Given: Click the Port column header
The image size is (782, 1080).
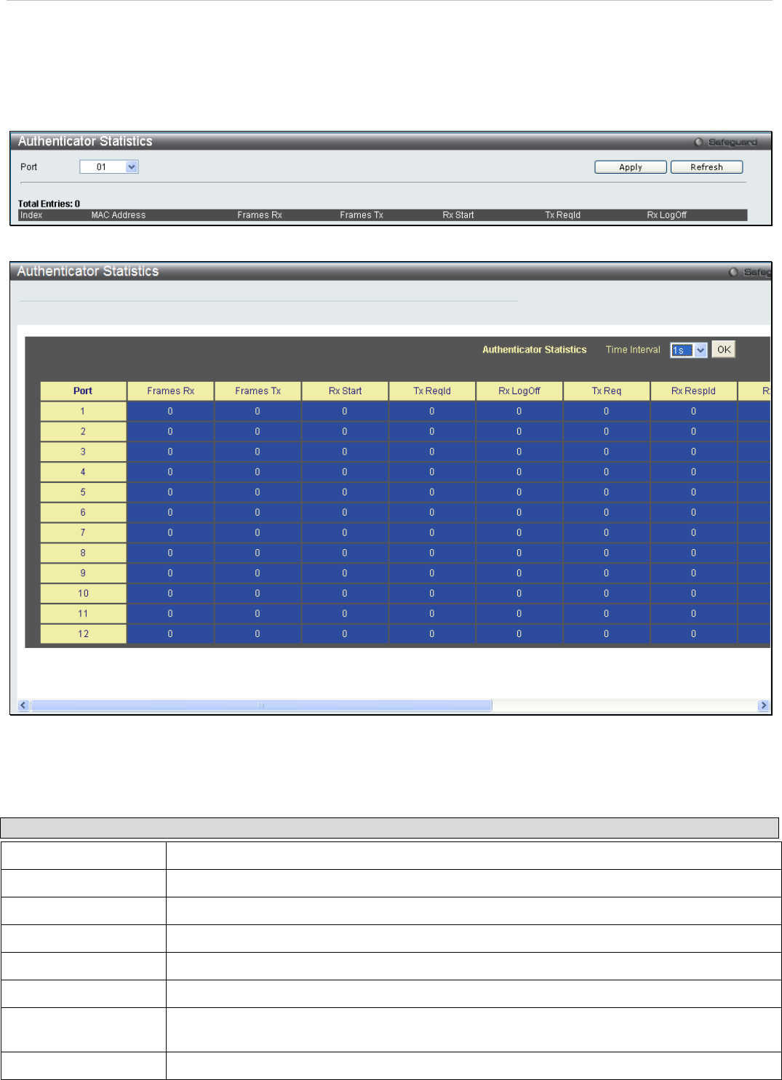Looking at the screenshot, I should point(83,391).
